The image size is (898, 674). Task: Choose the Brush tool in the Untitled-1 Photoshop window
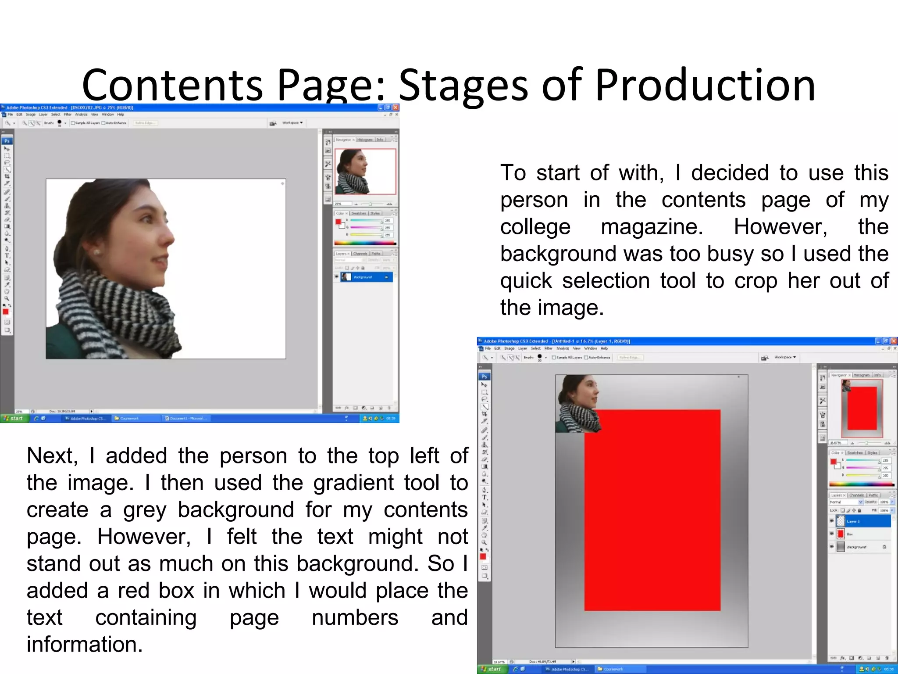coord(484,437)
